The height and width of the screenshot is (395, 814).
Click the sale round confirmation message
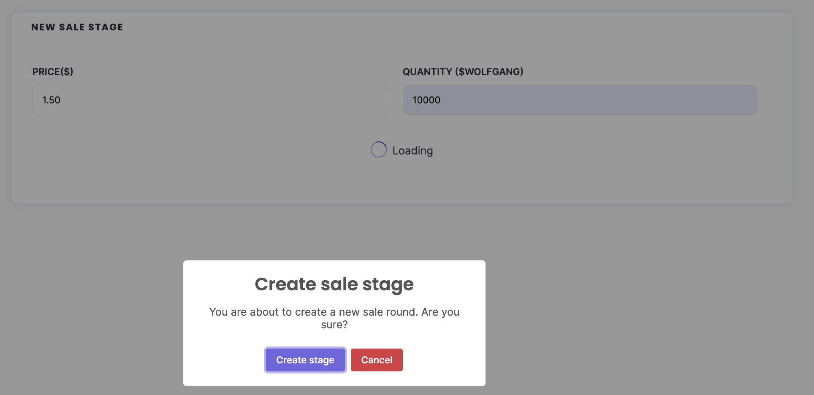point(334,312)
